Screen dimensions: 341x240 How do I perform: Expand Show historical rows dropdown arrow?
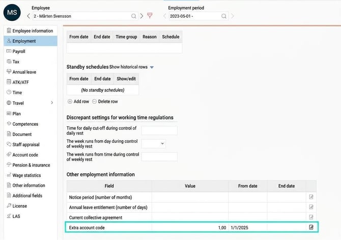[152, 67]
